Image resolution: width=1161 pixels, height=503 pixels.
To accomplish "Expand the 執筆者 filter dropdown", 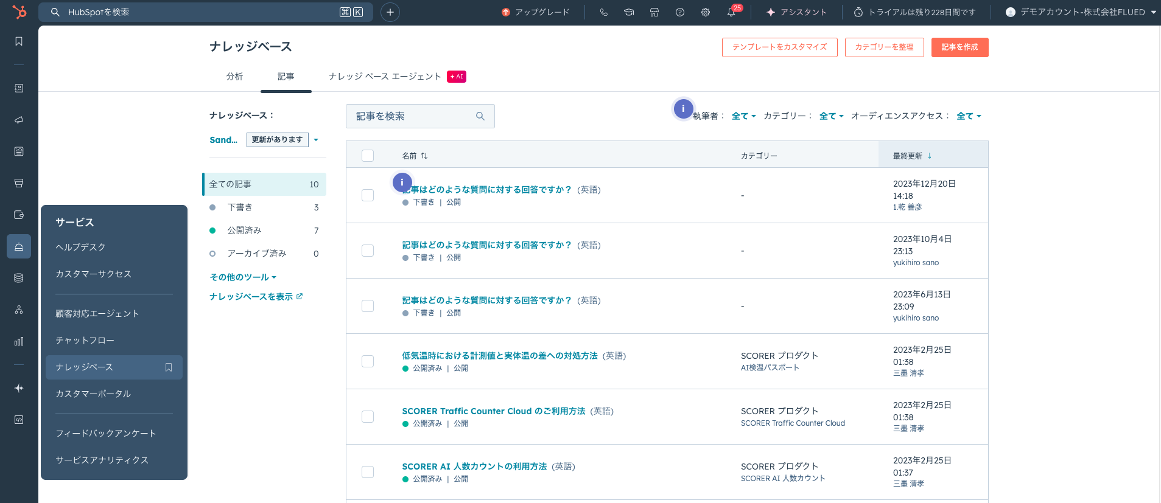I will coord(743,116).
